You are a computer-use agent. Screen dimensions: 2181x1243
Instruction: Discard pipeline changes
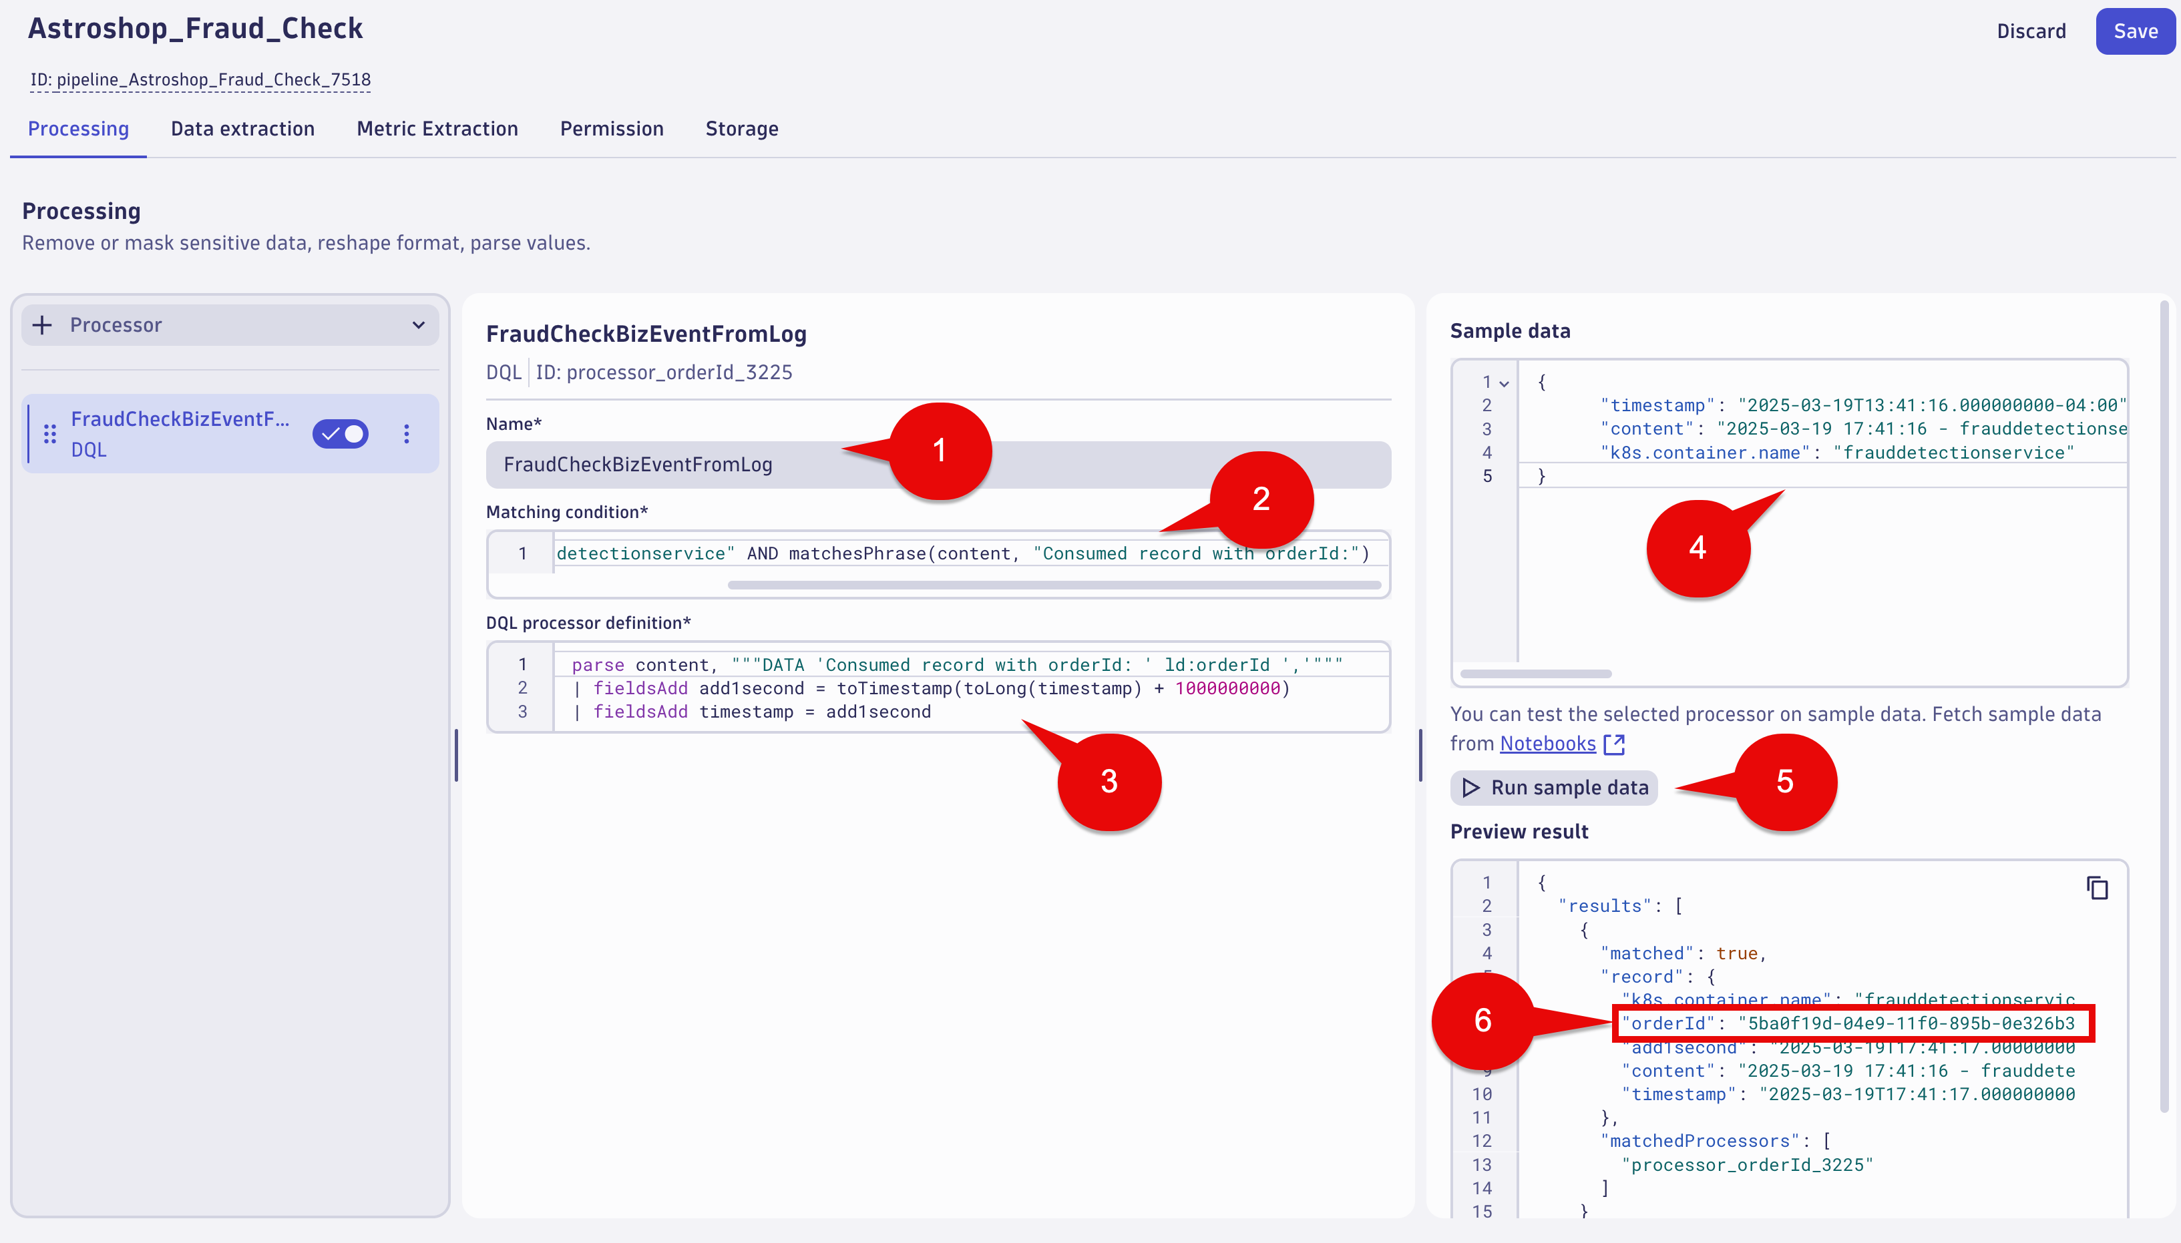[x=2031, y=31]
